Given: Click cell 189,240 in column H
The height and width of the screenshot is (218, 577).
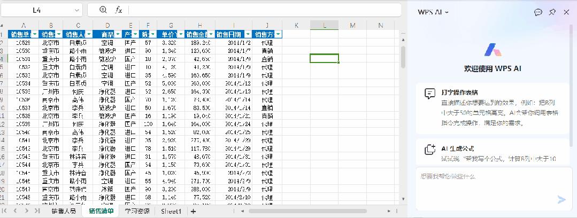Looking at the screenshot, I should [x=200, y=43].
